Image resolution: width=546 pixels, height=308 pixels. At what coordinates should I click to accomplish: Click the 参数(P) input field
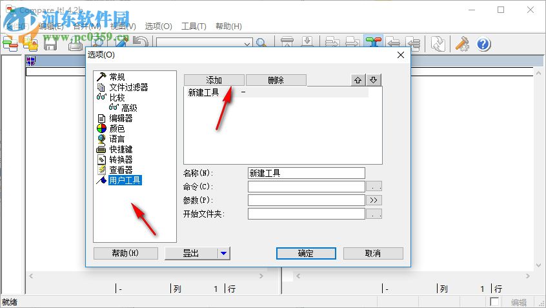pyautogui.click(x=306, y=200)
